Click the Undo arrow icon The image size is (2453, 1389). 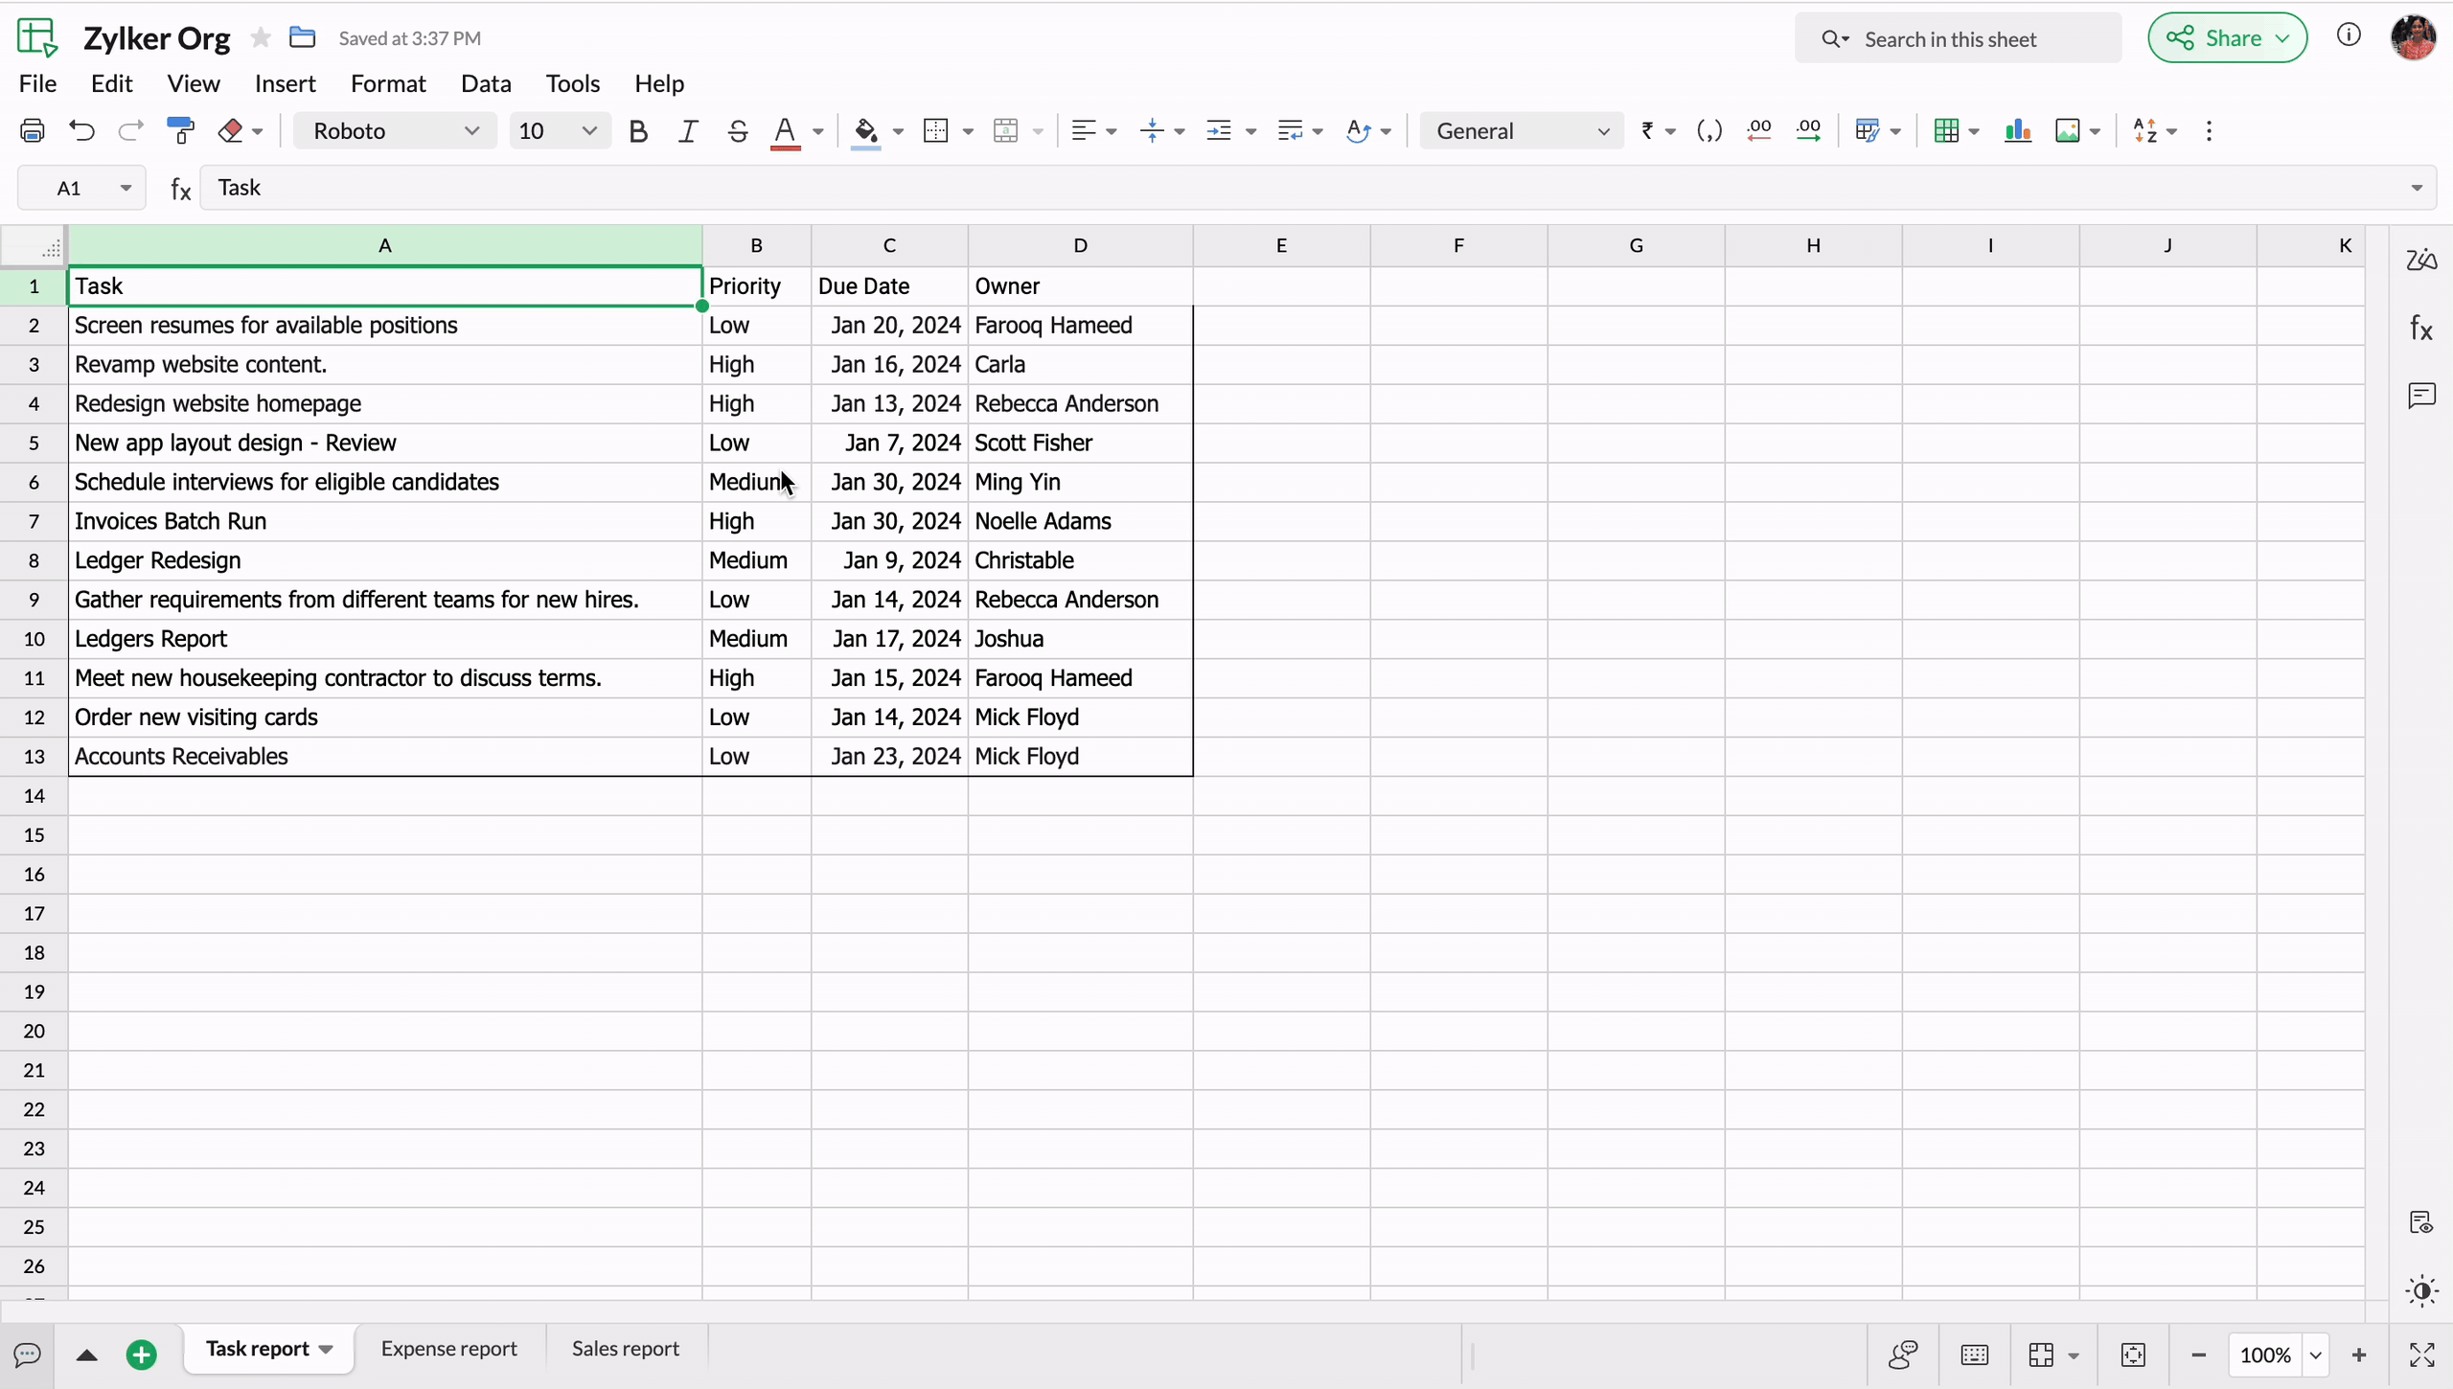[x=82, y=130]
